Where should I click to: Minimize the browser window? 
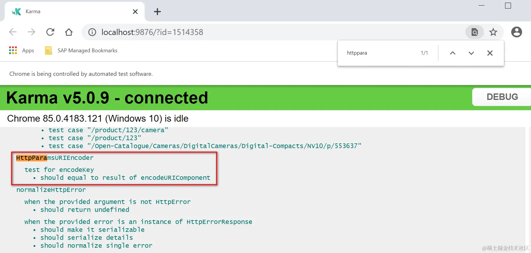pos(482,6)
